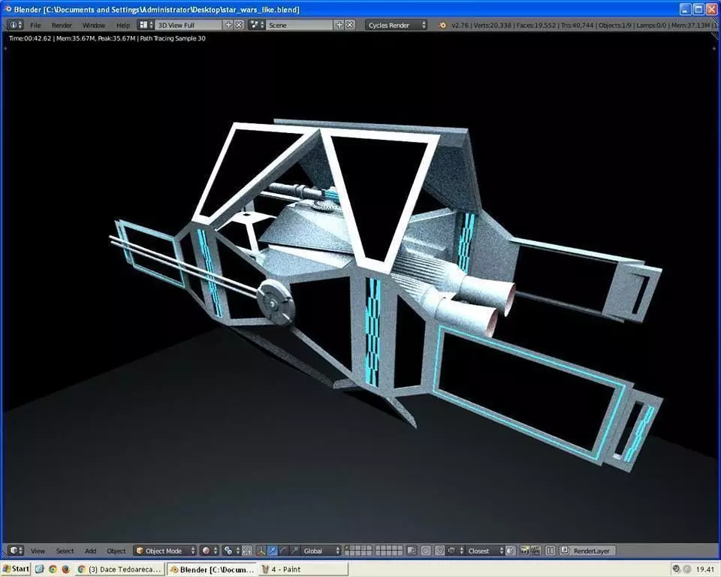Open the Select menu in 3D viewport header
721x577 pixels.
pos(65,551)
